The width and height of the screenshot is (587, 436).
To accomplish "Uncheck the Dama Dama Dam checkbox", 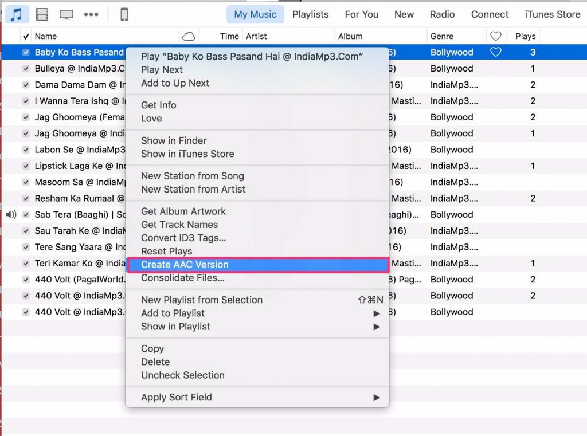I will coord(26,85).
